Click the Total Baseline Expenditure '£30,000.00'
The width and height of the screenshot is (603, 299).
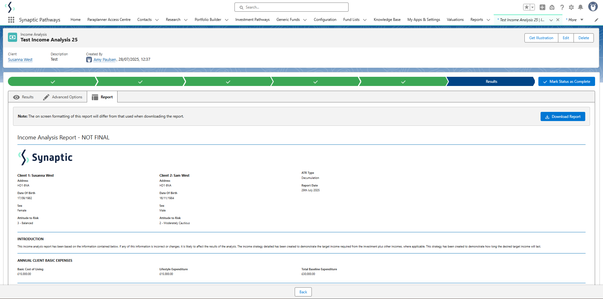coord(308,274)
